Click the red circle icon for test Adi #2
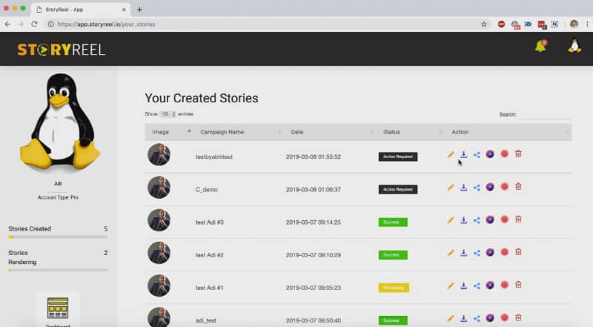 click(505, 252)
